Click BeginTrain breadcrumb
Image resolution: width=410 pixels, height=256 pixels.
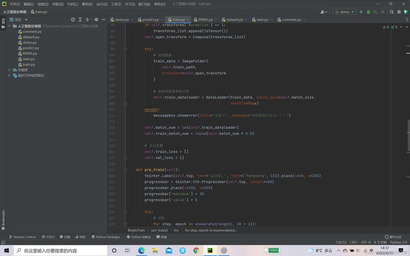136,230
